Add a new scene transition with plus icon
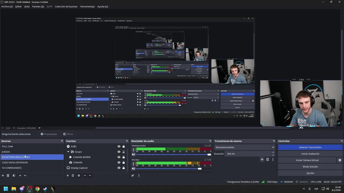The height and width of the screenshot is (193, 344). [262, 159]
